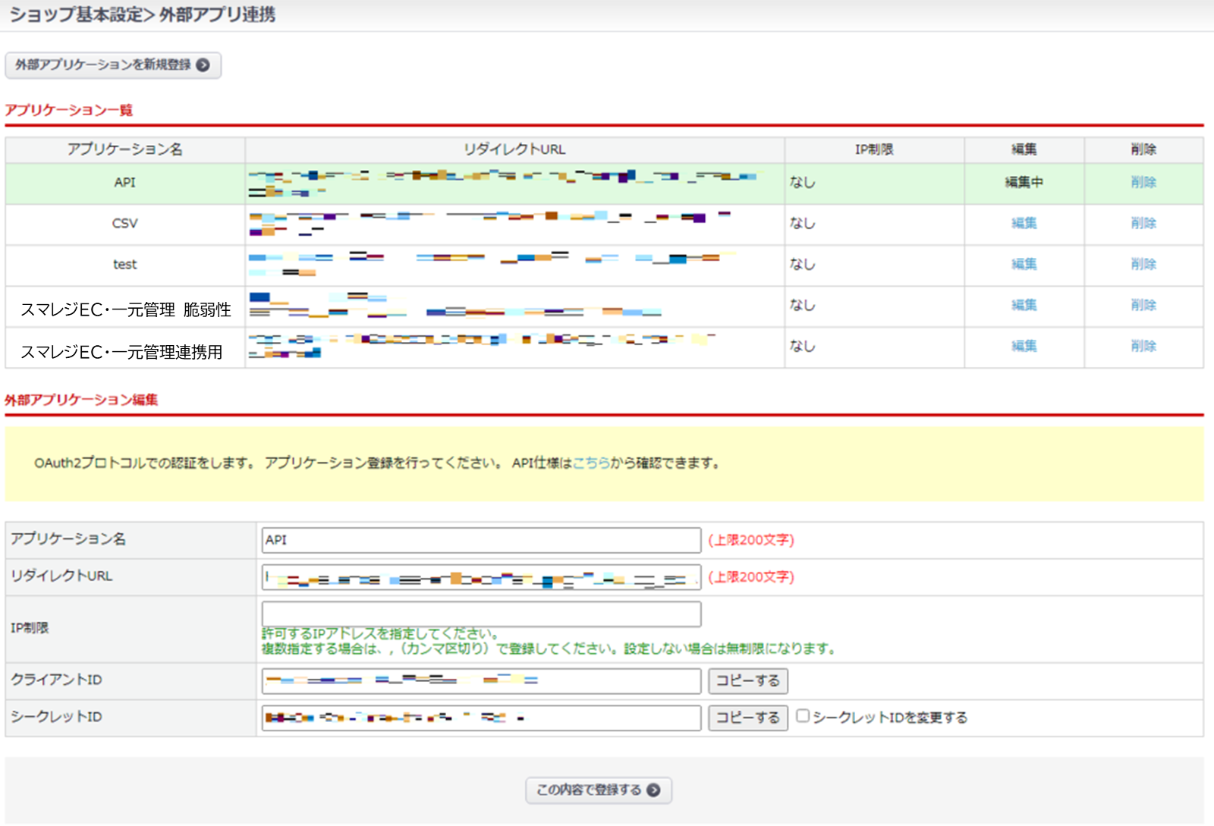This screenshot has height=826, width=1214.
Task: Select the クライアントID text field
Action: click(x=481, y=680)
